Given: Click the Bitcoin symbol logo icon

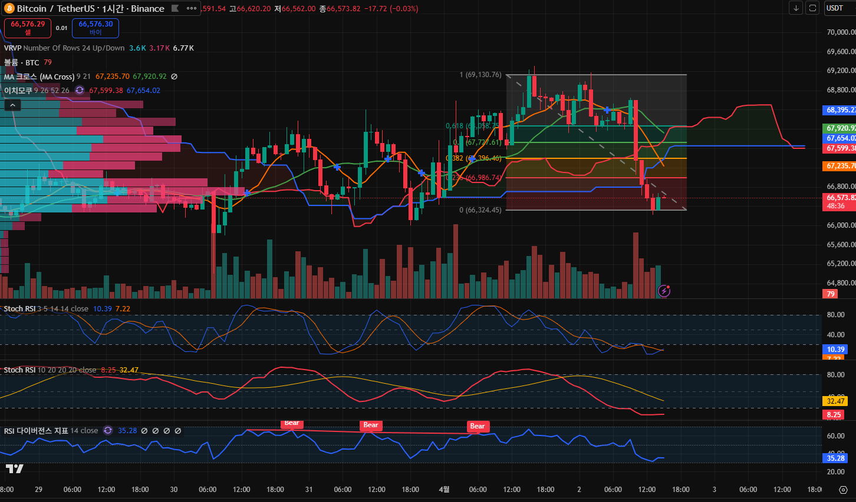Looking at the screenshot, I should (9, 9).
